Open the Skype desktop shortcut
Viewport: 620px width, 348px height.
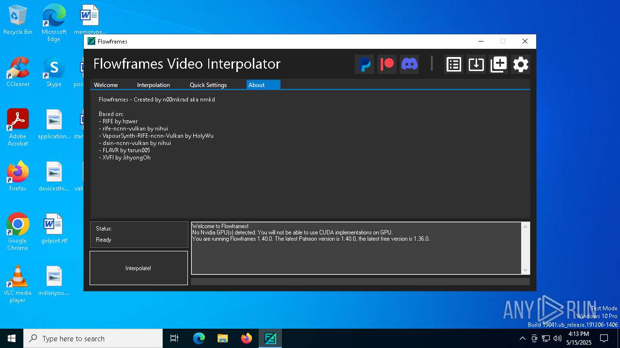[x=54, y=72]
